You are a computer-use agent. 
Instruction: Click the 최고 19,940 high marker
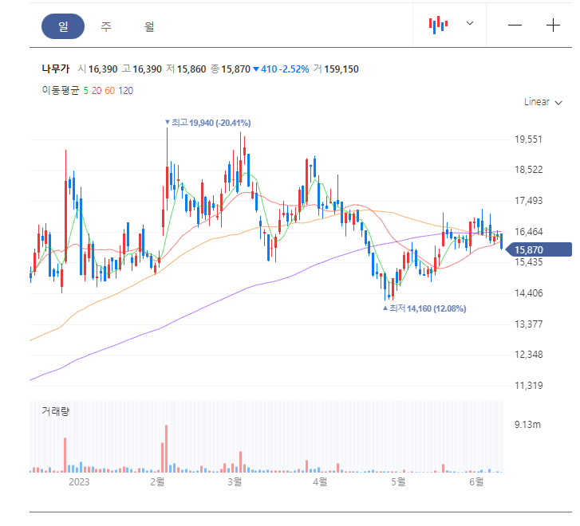[208, 123]
